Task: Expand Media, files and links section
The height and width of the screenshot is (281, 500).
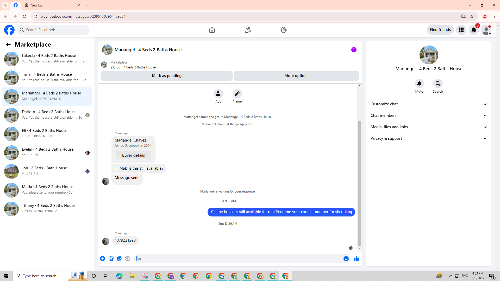Action: click(x=429, y=127)
